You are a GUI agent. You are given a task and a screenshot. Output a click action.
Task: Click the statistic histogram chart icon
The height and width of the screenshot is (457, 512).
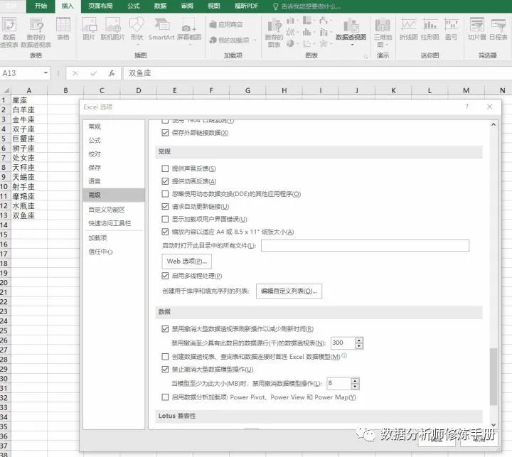coord(307,32)
